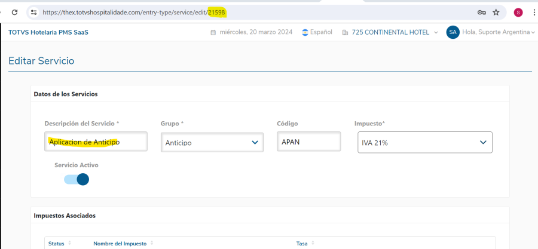The image size is (538, 249).
Task: Open the saved passwords key icon
Action: [x=481, y=12]
